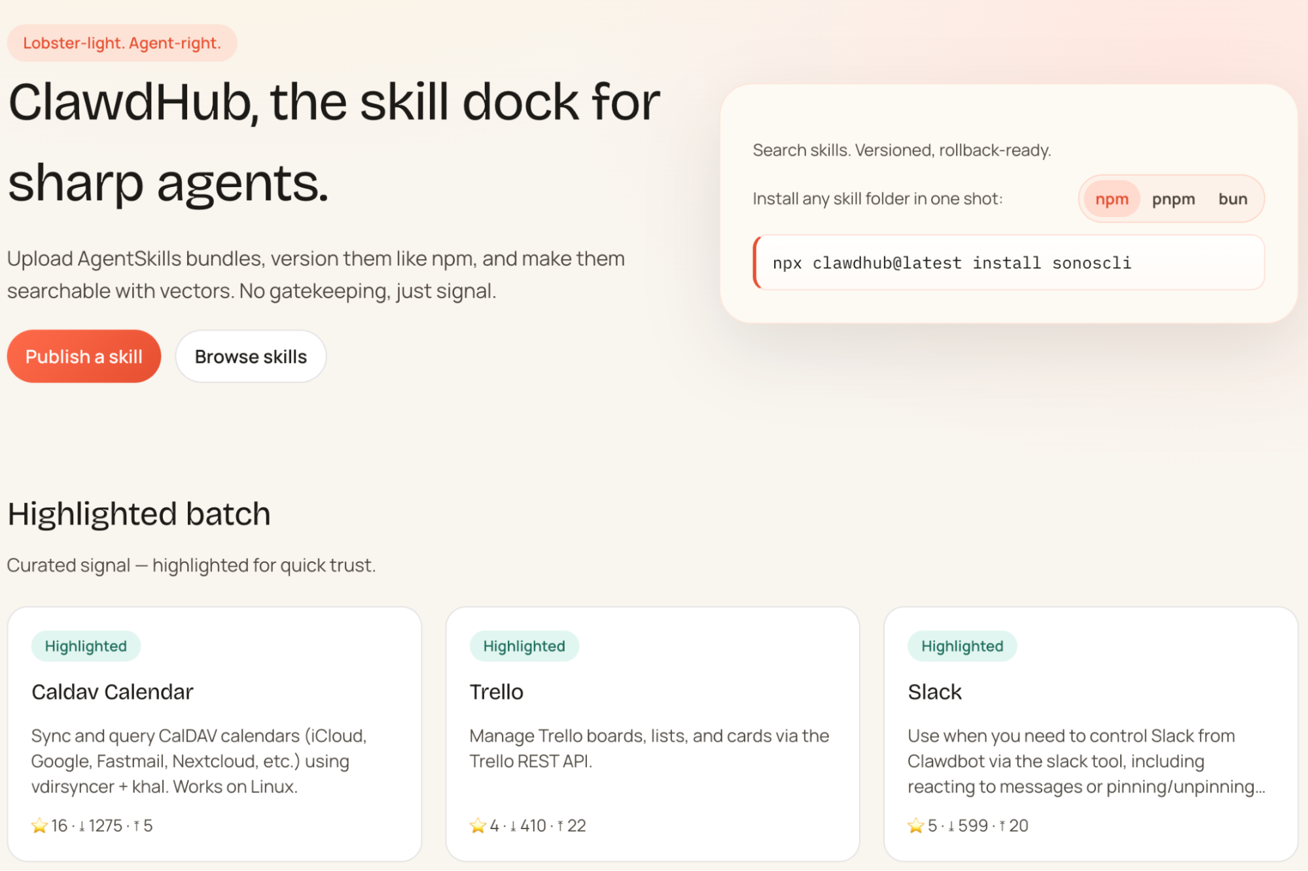The width and height of the screenshot is (1308, 871).
Task: Switch install command to bun
Action: coord(1233,199)
